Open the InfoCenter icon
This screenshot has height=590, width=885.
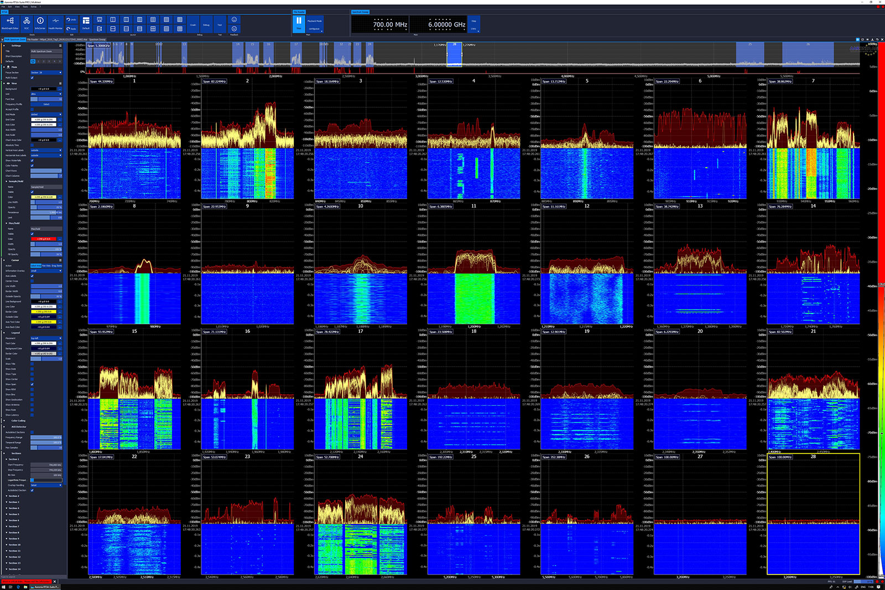(40, 24)
